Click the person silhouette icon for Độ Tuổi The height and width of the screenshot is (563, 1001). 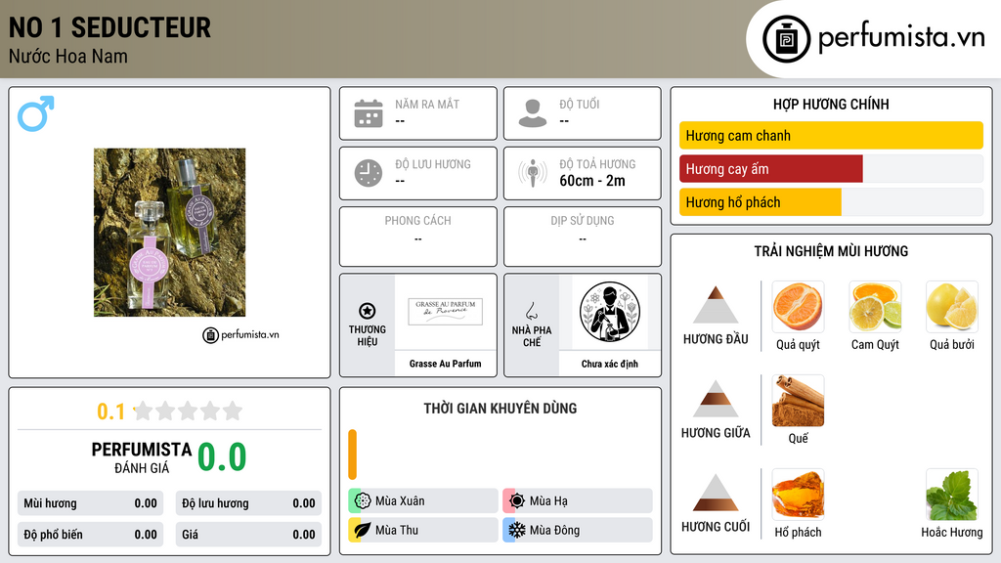tap(533, 113)
